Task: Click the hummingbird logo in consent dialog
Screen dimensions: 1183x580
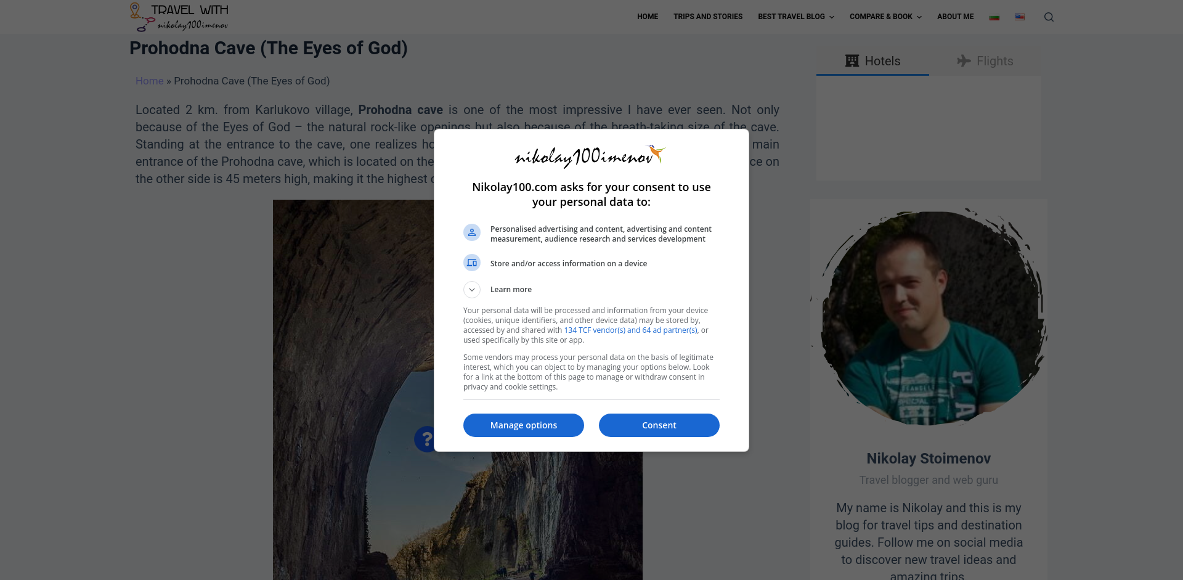Action: coord(590,157)
